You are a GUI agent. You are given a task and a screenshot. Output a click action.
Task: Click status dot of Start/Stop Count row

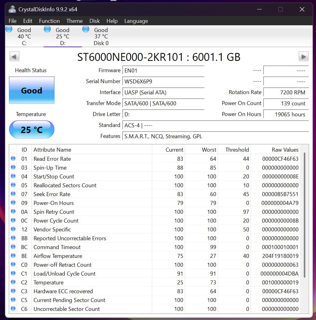13,176
